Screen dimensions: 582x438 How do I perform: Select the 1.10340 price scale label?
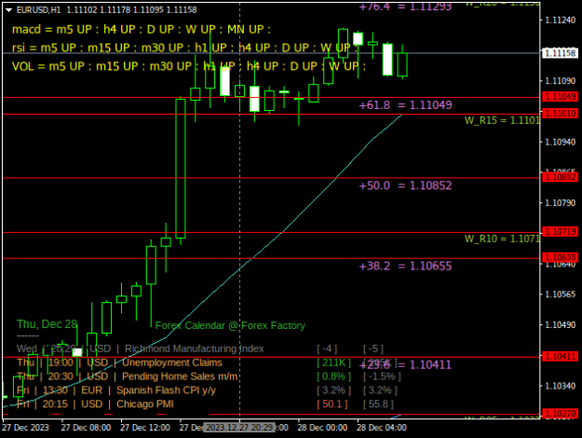click(x=560, y=386)
